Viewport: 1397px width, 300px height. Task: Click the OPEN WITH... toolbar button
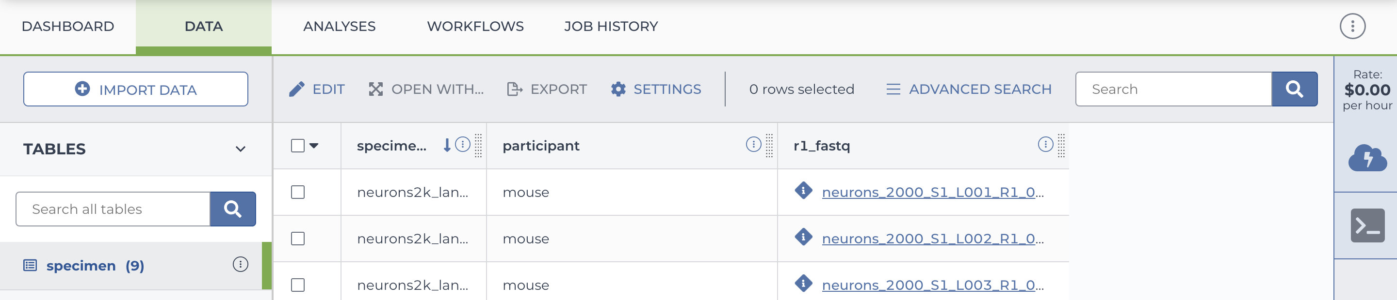coord(426,89)
